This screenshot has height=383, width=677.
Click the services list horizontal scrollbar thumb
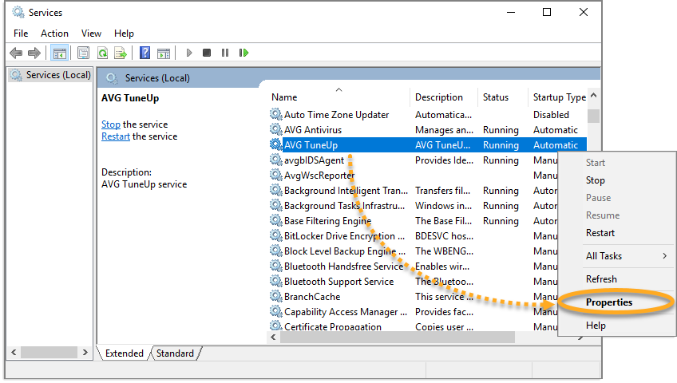(398, 338)
